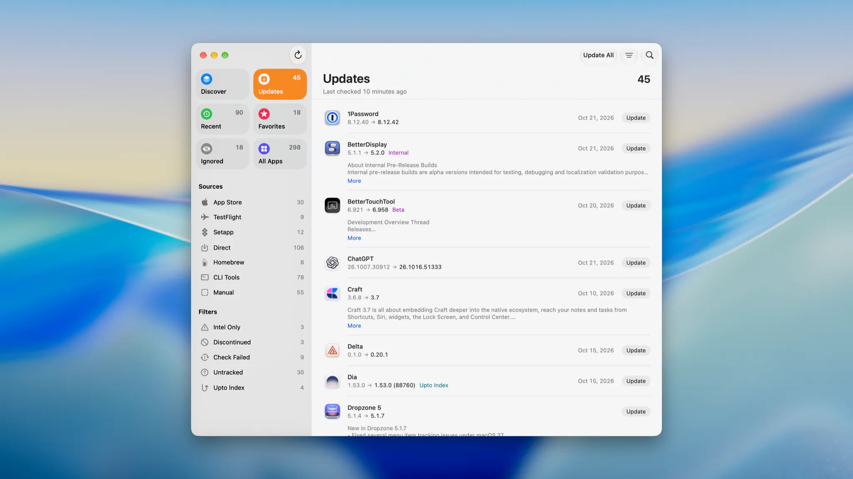The image size is (853, 479).
Task: Update BetterTouchTool
Action: [636, 205]
